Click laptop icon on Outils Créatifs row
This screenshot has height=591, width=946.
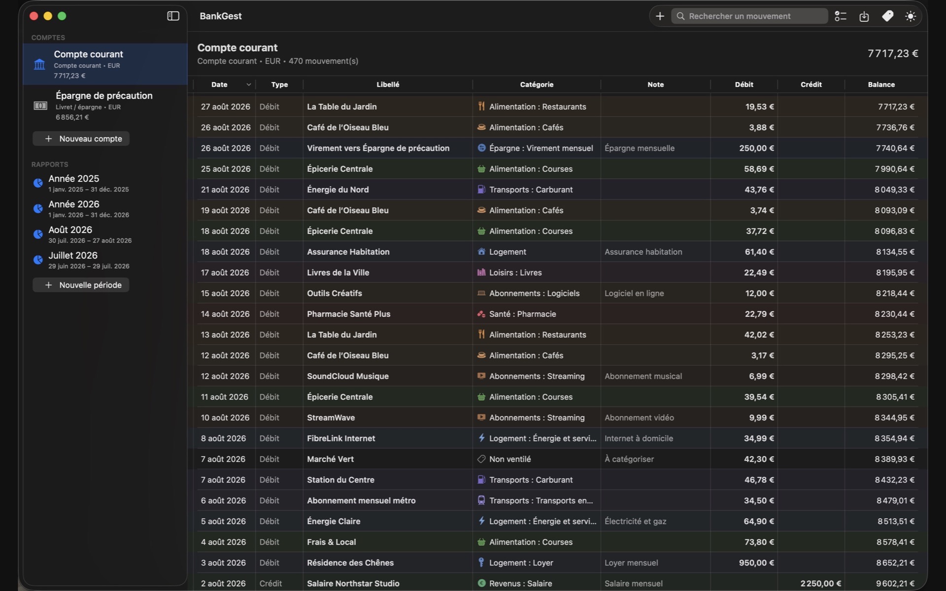coord(481,293)
